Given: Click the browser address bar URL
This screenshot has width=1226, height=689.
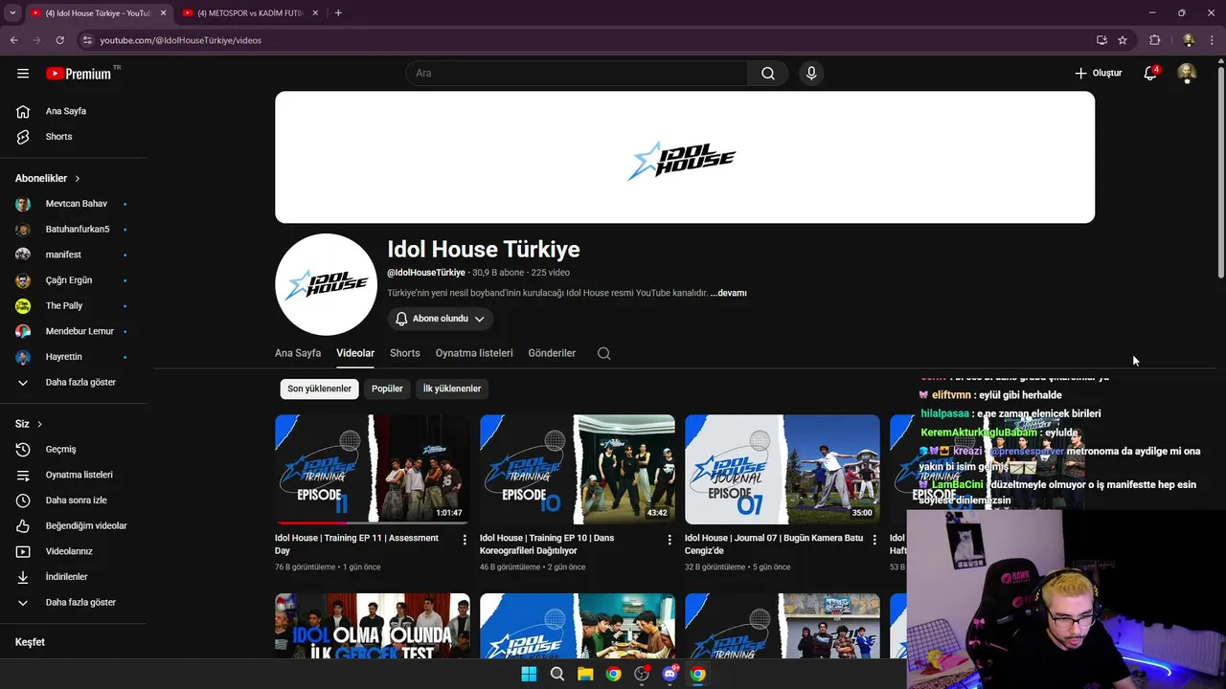Looking at the screenshot, I should pyautogui.click(x=180, y=40).
